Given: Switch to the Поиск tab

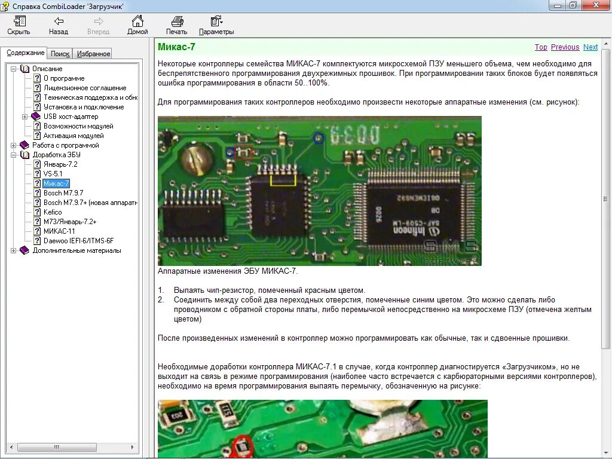Looking at the screenshot, I should click(x=60, y=54).
